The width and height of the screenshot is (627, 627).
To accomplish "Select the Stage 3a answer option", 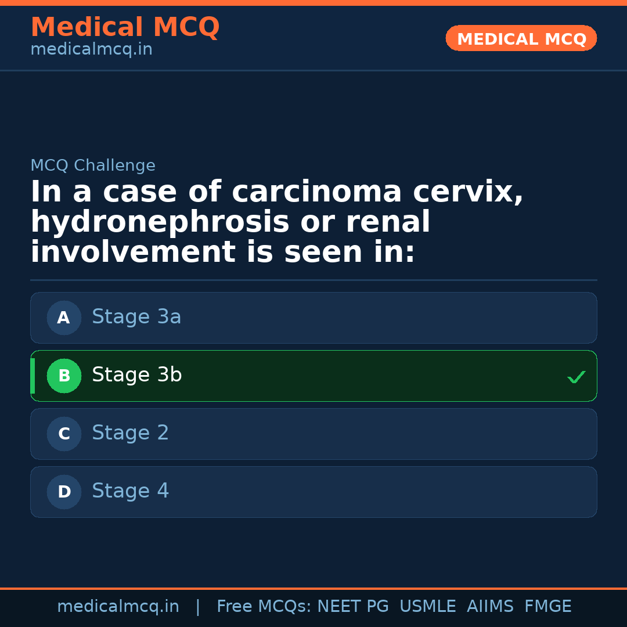I will pyautogui.click(x=313, y=318).
